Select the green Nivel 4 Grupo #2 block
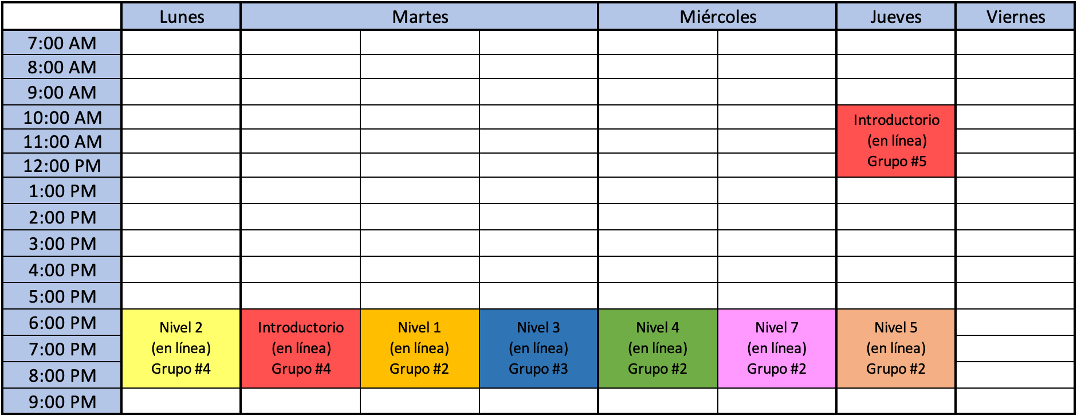 click(x=658, y=348)
